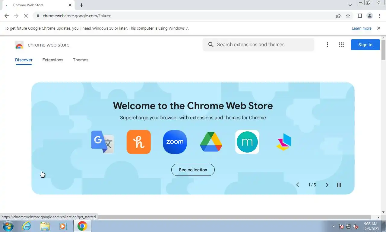This screenshot has width=386, height=232.
Task: Open the Honey extension icon
Action: [x=139, y=142]
